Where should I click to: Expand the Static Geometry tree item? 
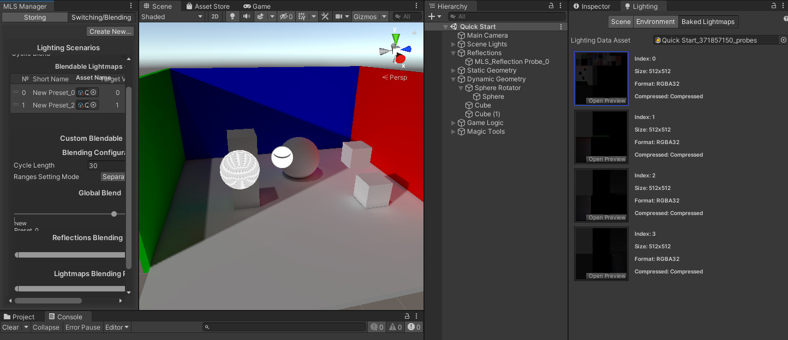[x=453, y=70]
